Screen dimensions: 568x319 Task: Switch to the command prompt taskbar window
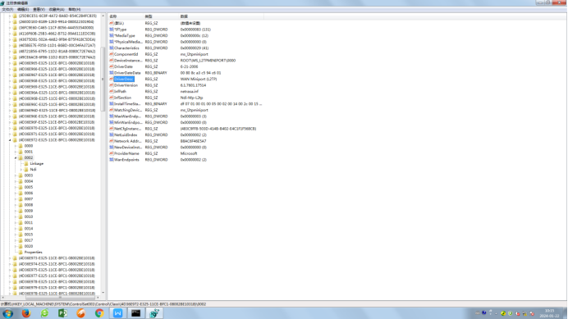pyautogui.click(x=135, y=313)
